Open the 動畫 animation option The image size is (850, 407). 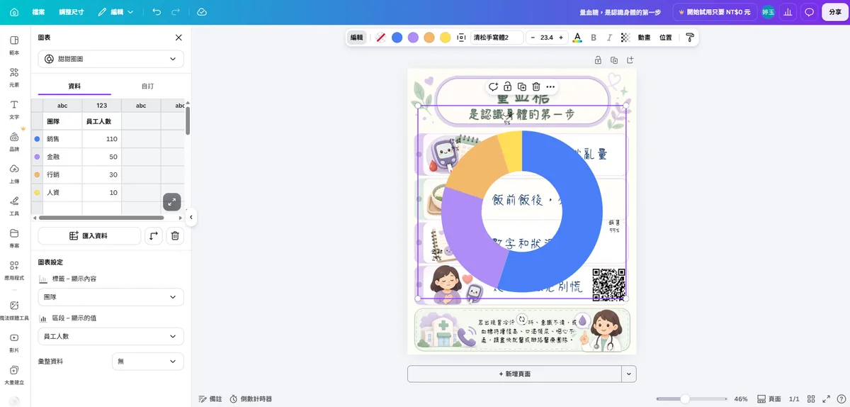(x=644, y=38)
